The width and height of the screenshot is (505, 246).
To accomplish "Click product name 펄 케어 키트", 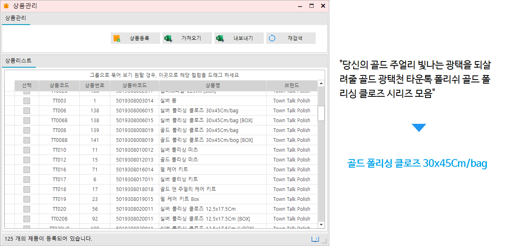I will pyautogui.click(x=174, y=170).
